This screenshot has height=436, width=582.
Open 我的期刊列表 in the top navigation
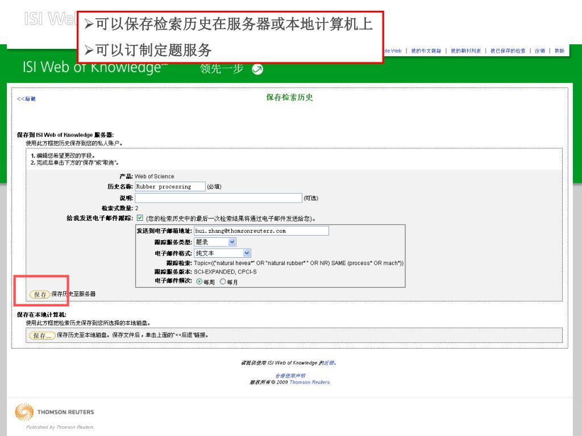(465, 51)
